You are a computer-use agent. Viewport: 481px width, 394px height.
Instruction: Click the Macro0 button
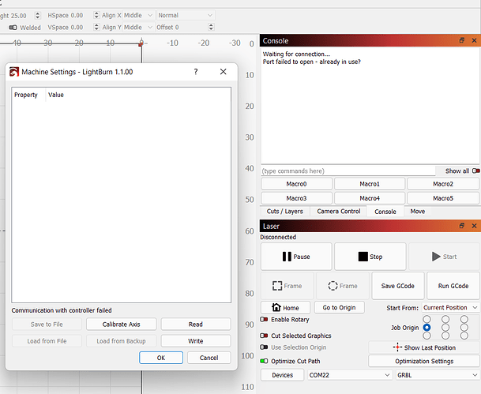pyautogui.click(x=296, y=184)
